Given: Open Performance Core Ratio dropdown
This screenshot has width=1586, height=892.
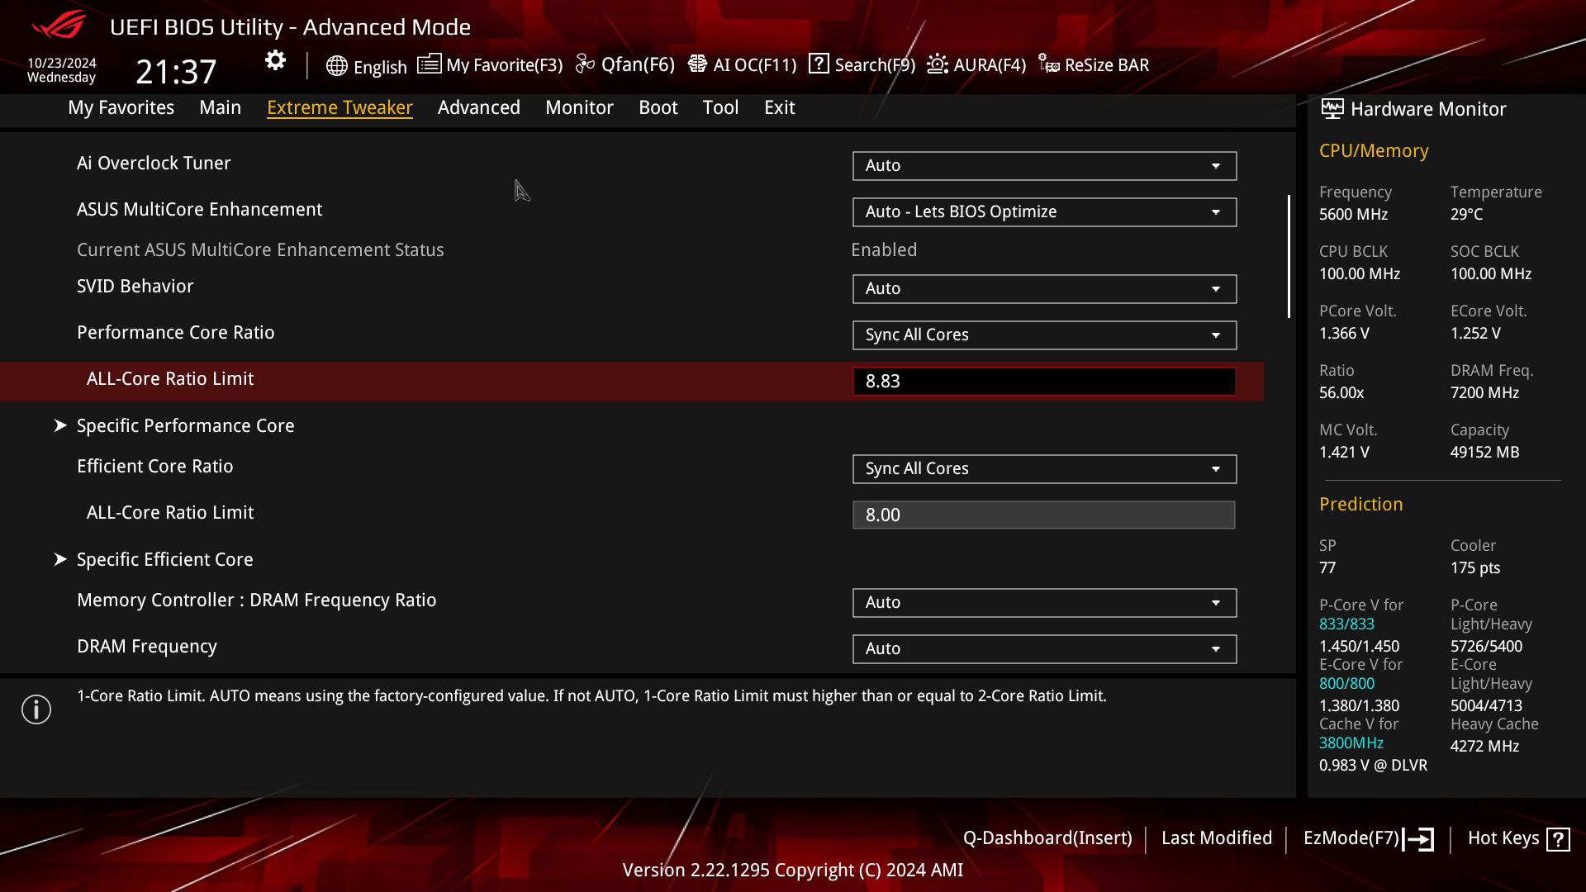Looking at the screenshot, I should point(1044,335).
